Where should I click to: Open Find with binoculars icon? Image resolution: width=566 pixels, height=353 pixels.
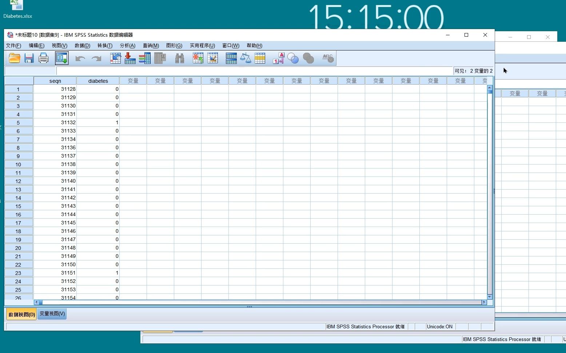[x=180, y=58]
